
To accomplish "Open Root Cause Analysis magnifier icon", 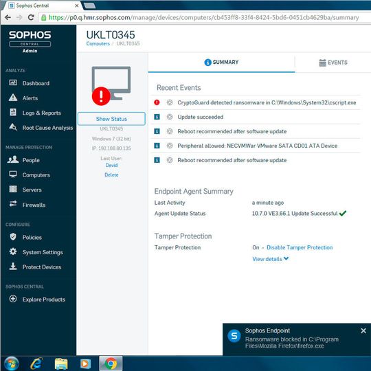I will tap(13, 127).
